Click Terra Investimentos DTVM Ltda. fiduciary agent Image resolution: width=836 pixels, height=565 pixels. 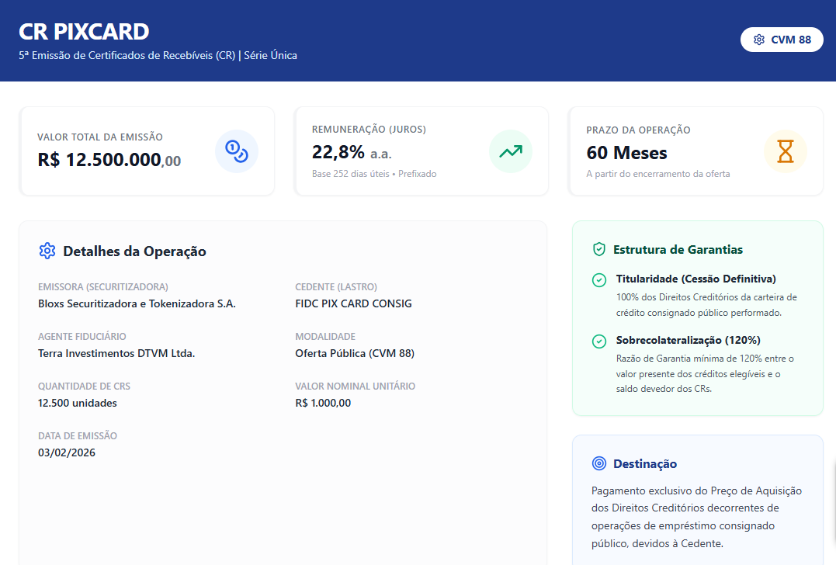pos(116,353)
